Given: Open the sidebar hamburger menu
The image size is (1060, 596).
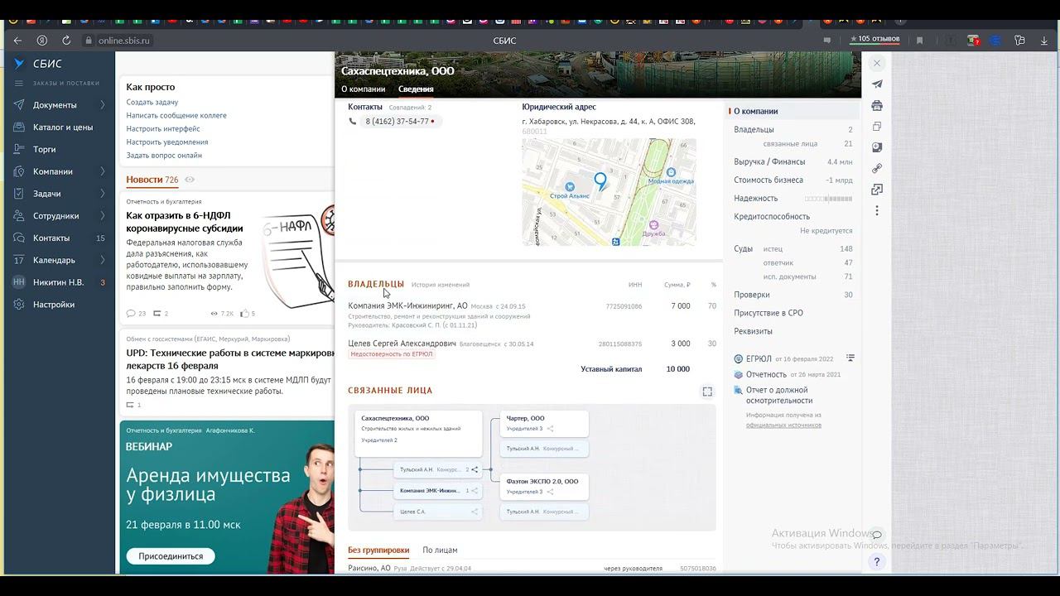Looking at the screenshot, I should [x=19, y=84].
